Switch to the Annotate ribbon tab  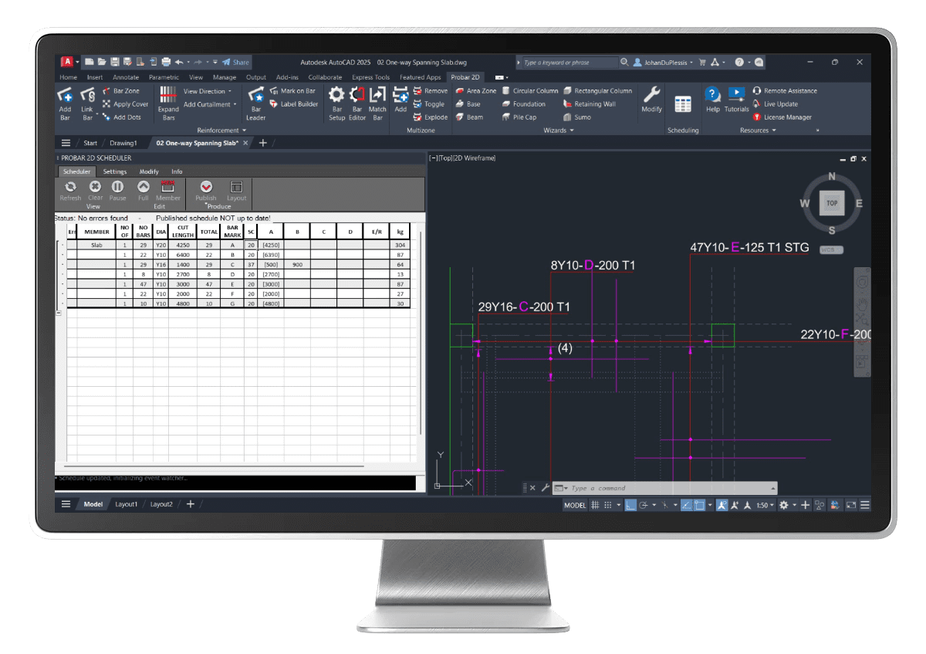pyautogui.click(x=126, y=77)
